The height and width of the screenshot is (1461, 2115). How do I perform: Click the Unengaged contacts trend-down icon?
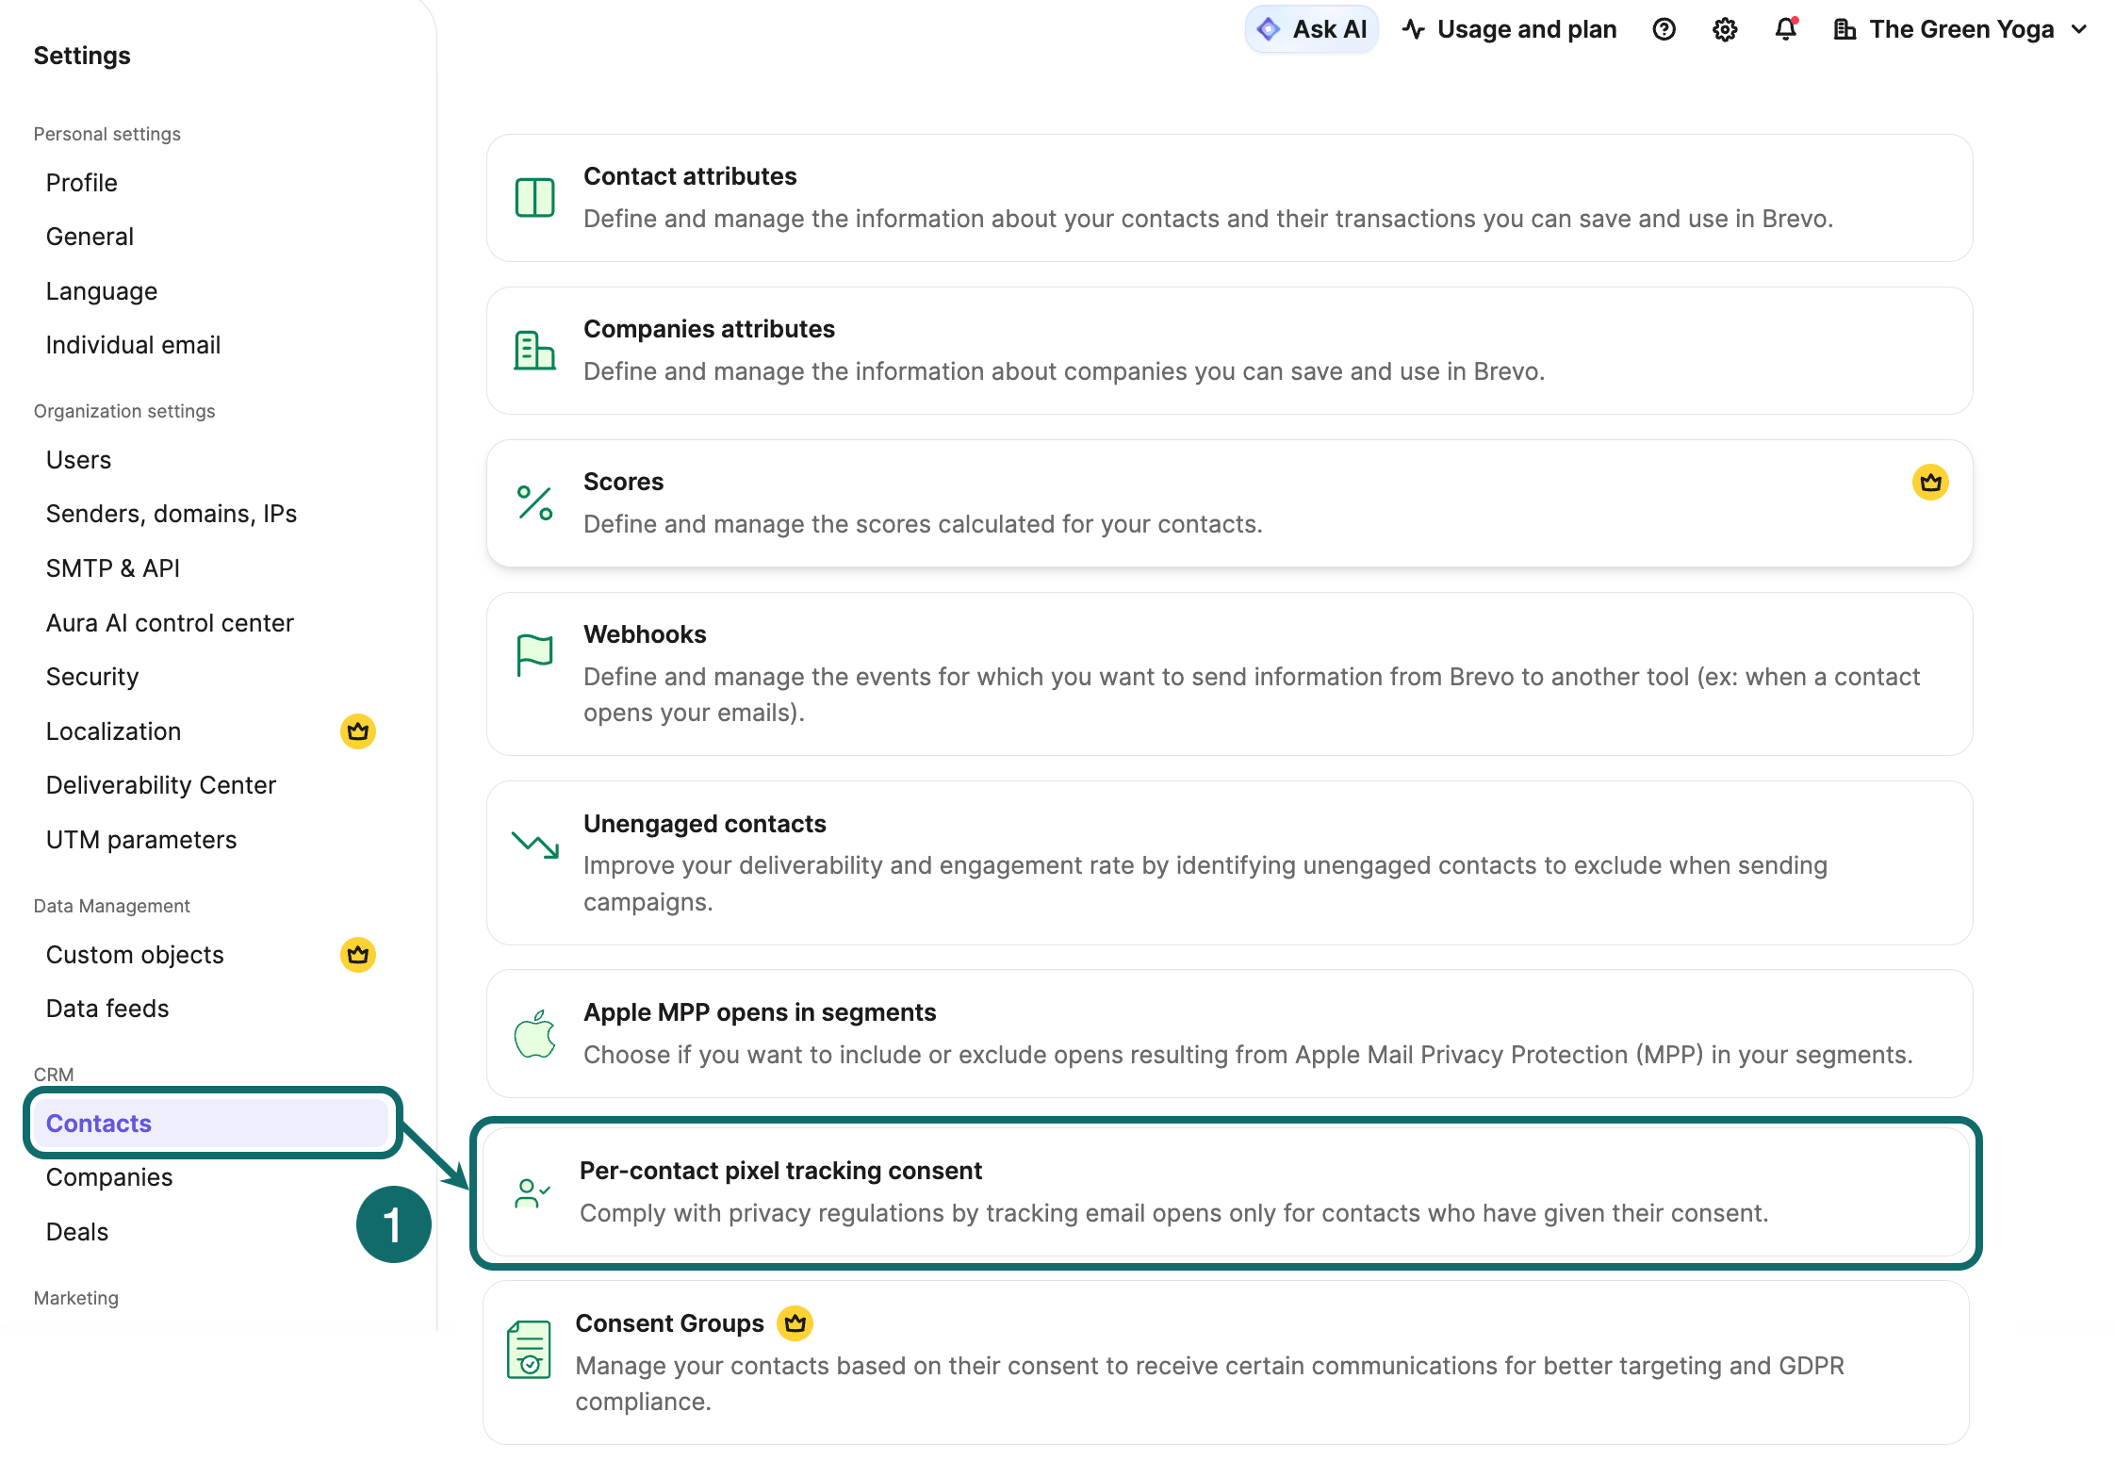coord(535,845)
